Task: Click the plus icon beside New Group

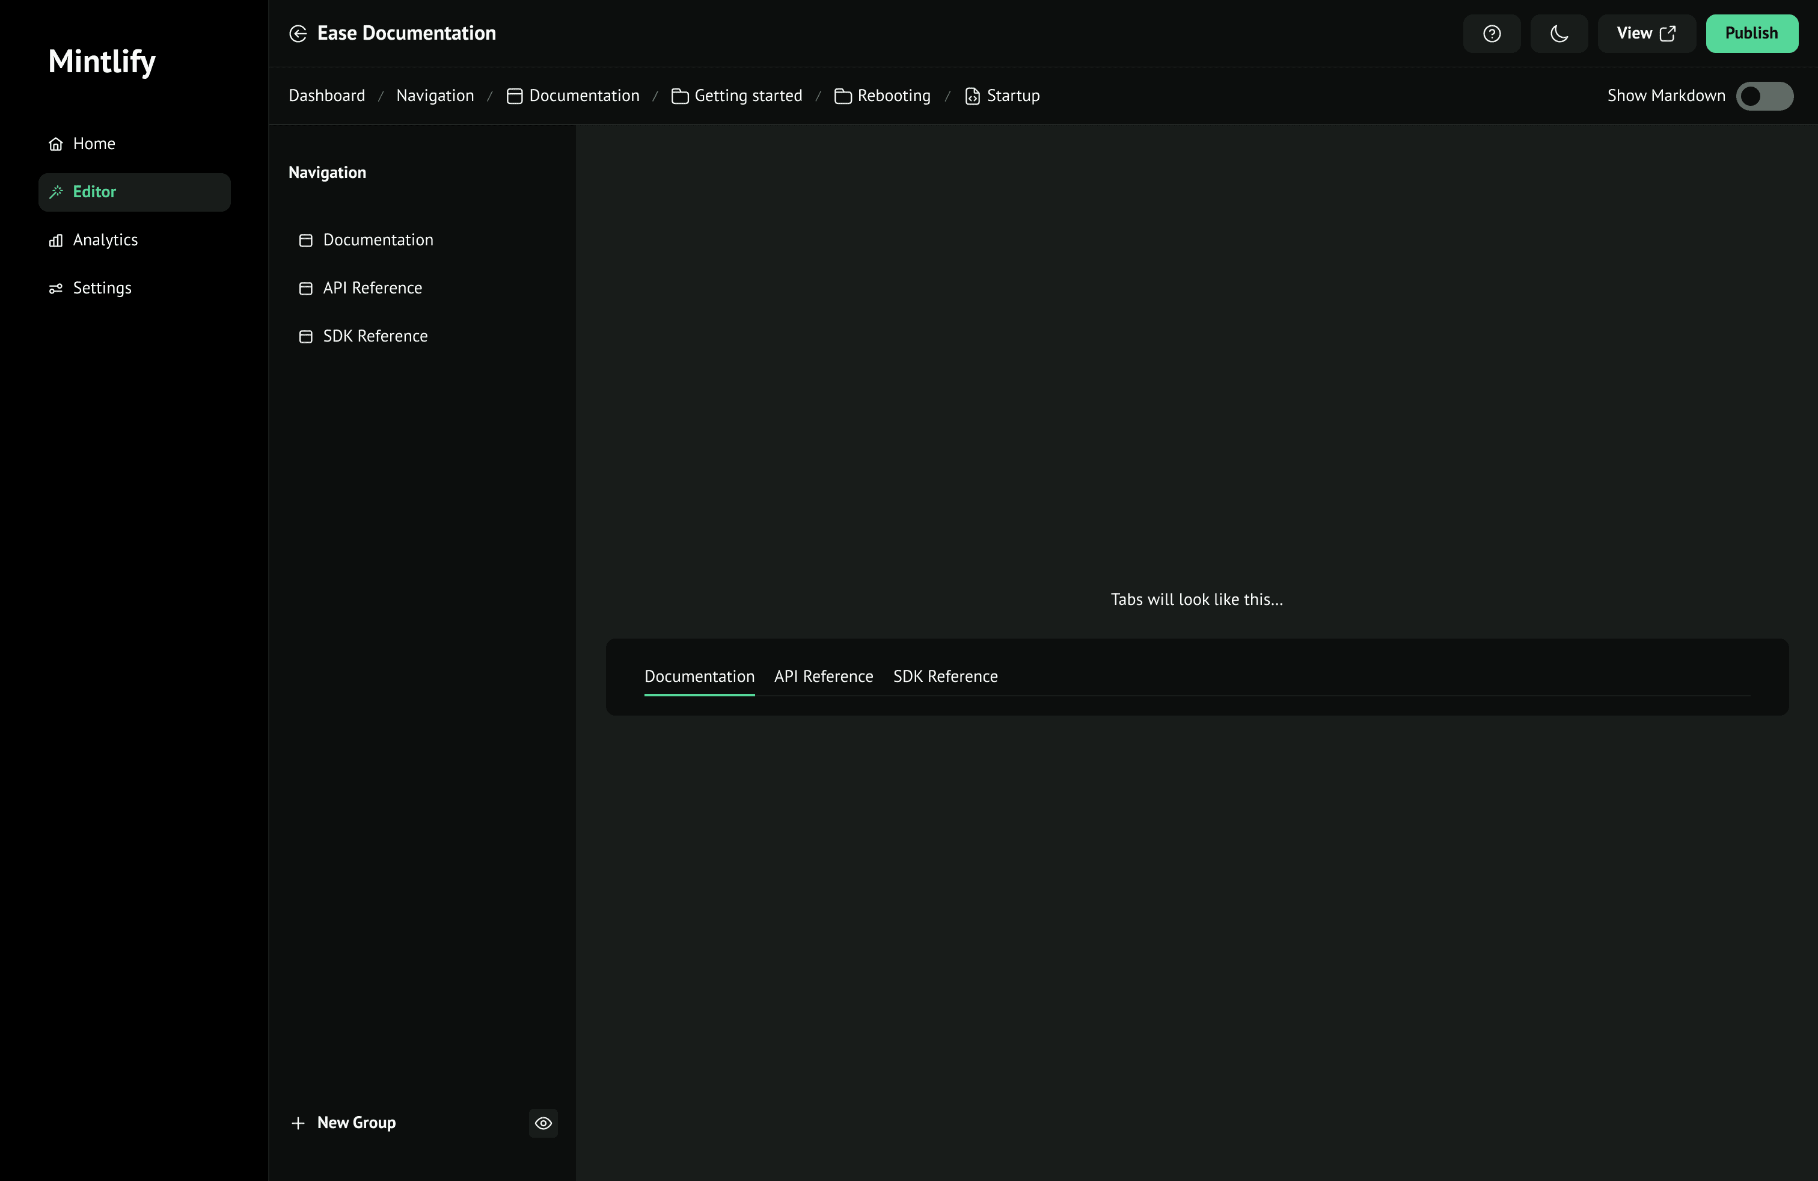Action: [298, 1123]
